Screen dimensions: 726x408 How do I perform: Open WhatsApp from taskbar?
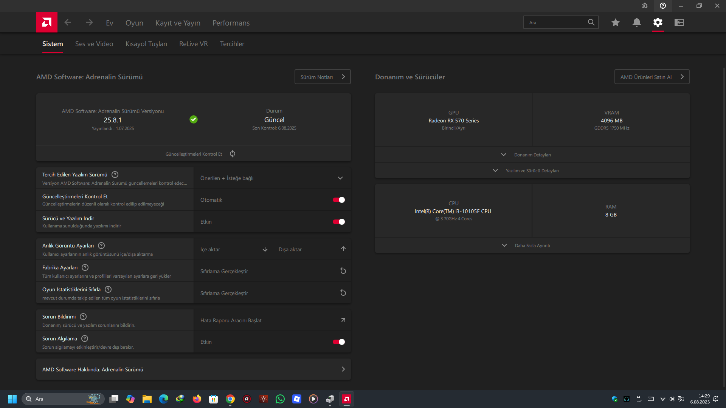click(280, 399)
